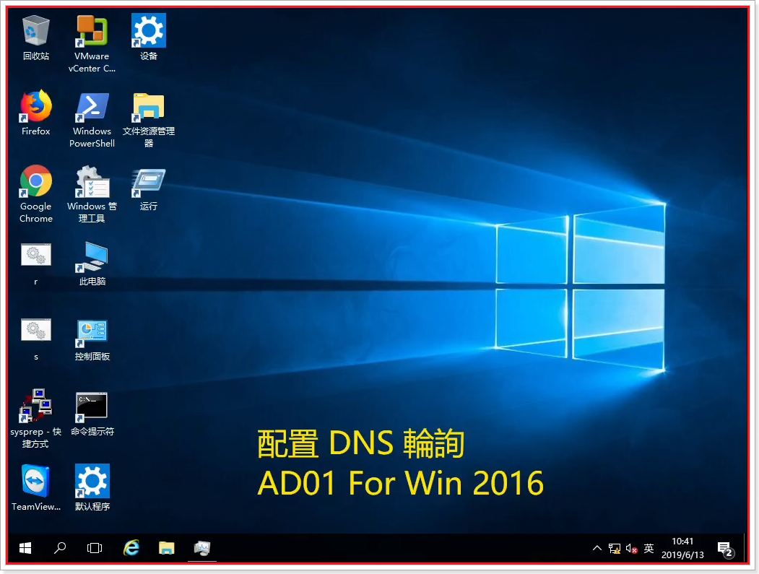Click the muted volume tray icon
This screenshot has width=759, height=574.
[631, 548]
